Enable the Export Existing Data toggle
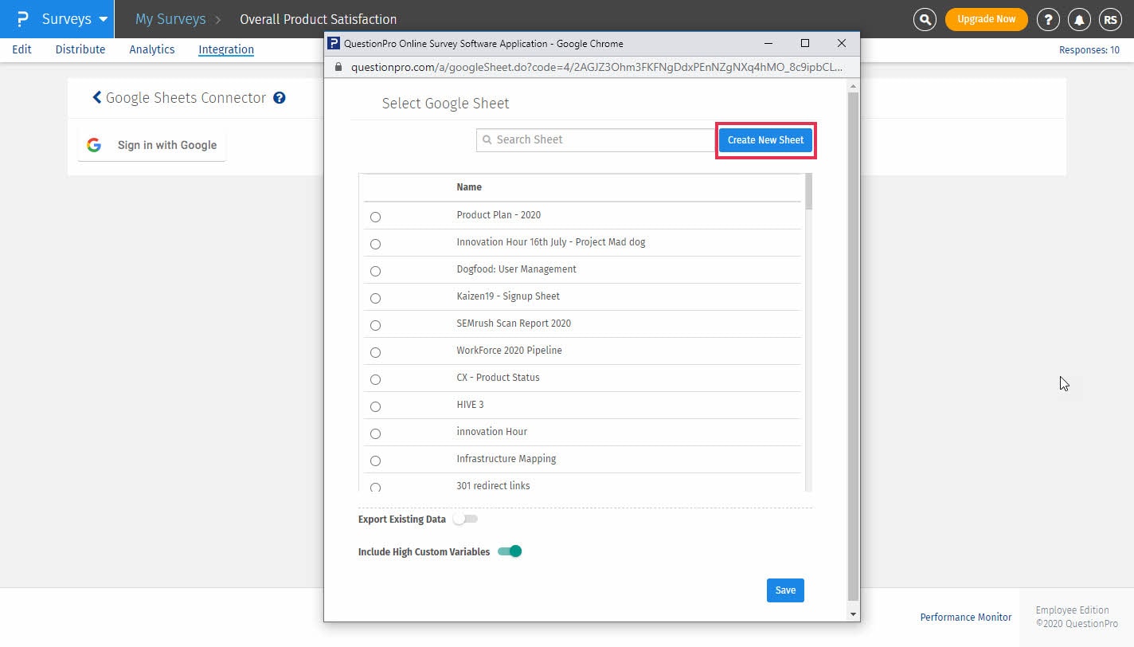This screenshot has height=647, width=1134. 466,520
